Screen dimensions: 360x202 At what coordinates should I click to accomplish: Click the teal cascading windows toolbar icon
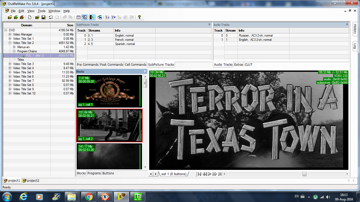point(100,17)
